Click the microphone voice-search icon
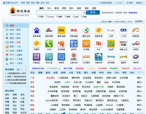 [x=84, y=13]
